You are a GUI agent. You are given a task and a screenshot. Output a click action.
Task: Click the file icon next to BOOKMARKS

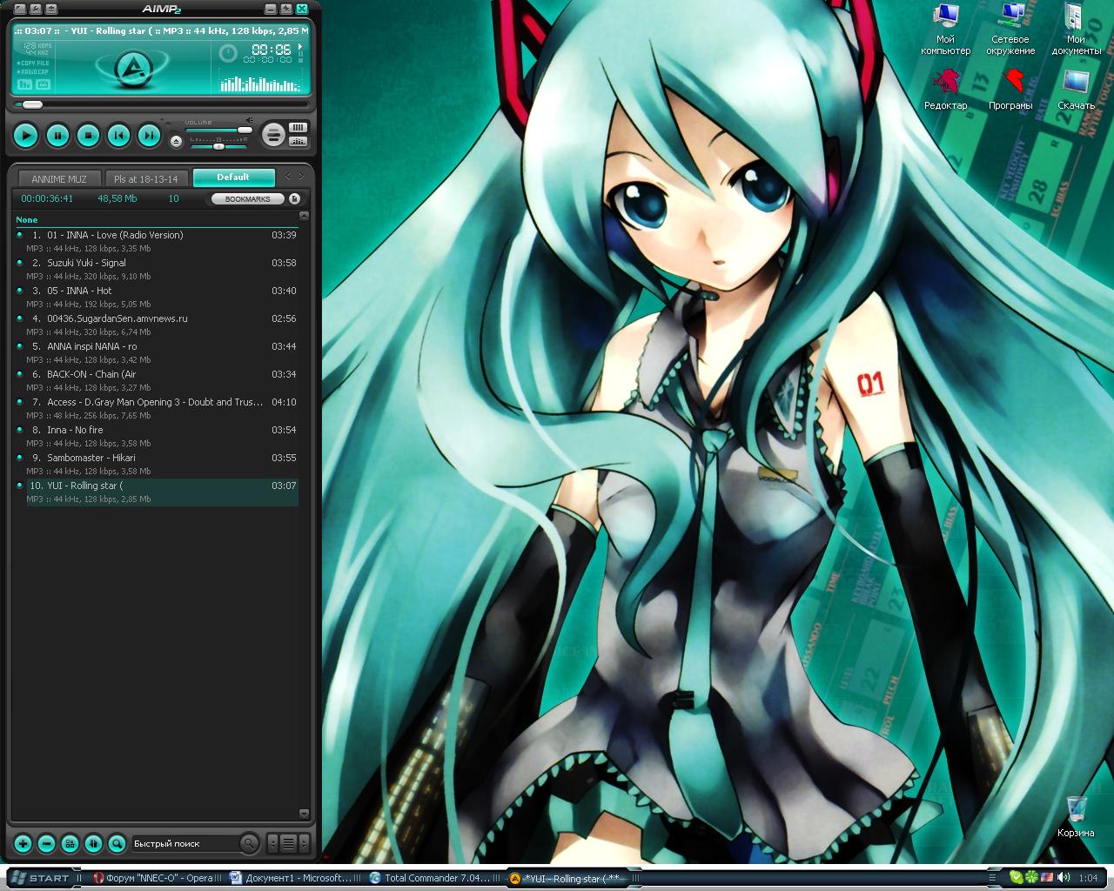[x=294, y=199]
